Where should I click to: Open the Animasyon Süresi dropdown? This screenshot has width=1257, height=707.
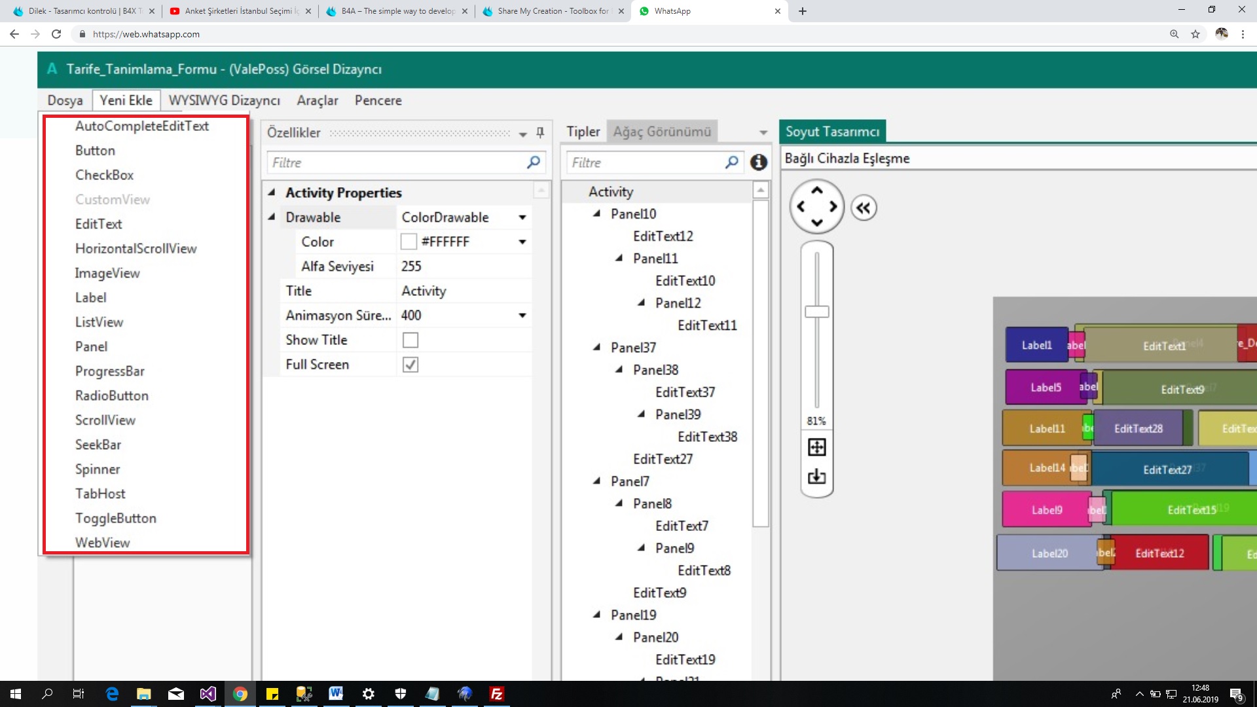[x=522, y=315]
